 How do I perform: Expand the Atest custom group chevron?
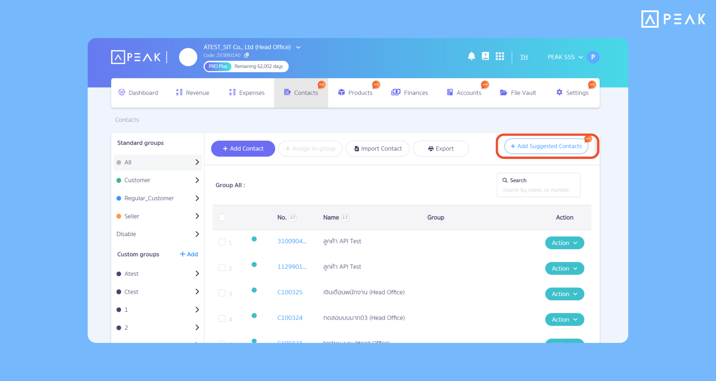pos(197,274)
